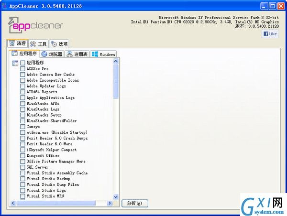
Task: Enable Adobe Camera Raw Cache checkbox
Action: (x=22, y=75)
